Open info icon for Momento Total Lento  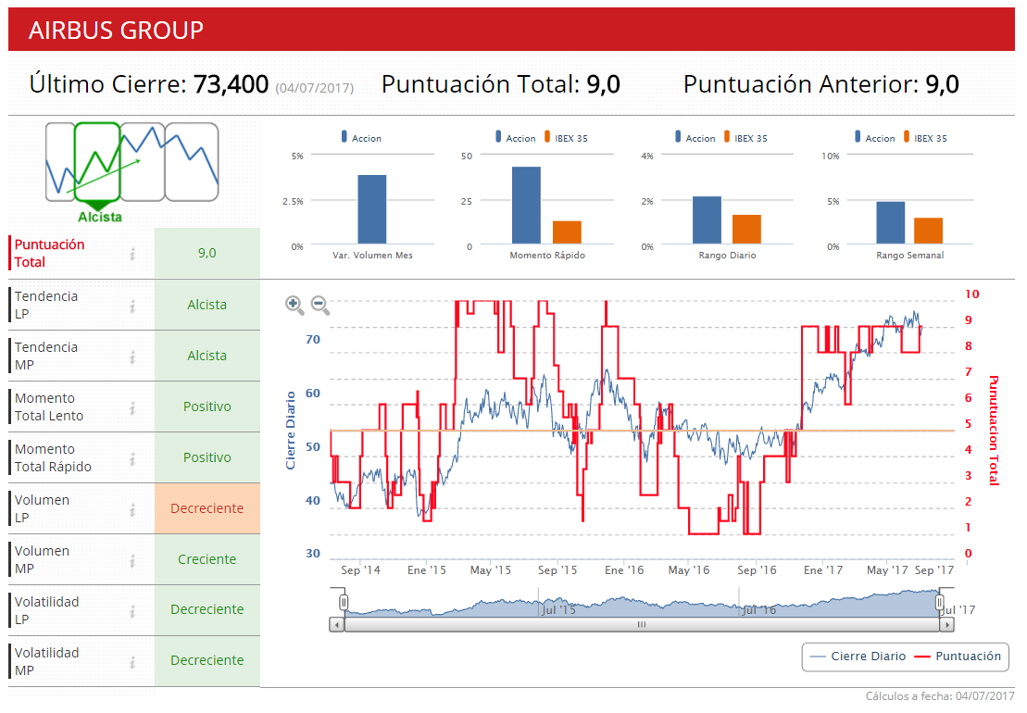coord(132,408)
